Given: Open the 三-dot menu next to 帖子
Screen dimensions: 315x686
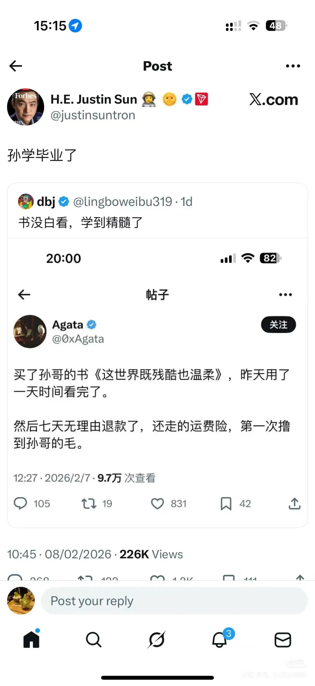Looking at the screenshot, I should (286, 295).
